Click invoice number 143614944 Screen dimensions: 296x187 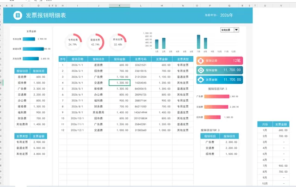click(x=141, y=112)
